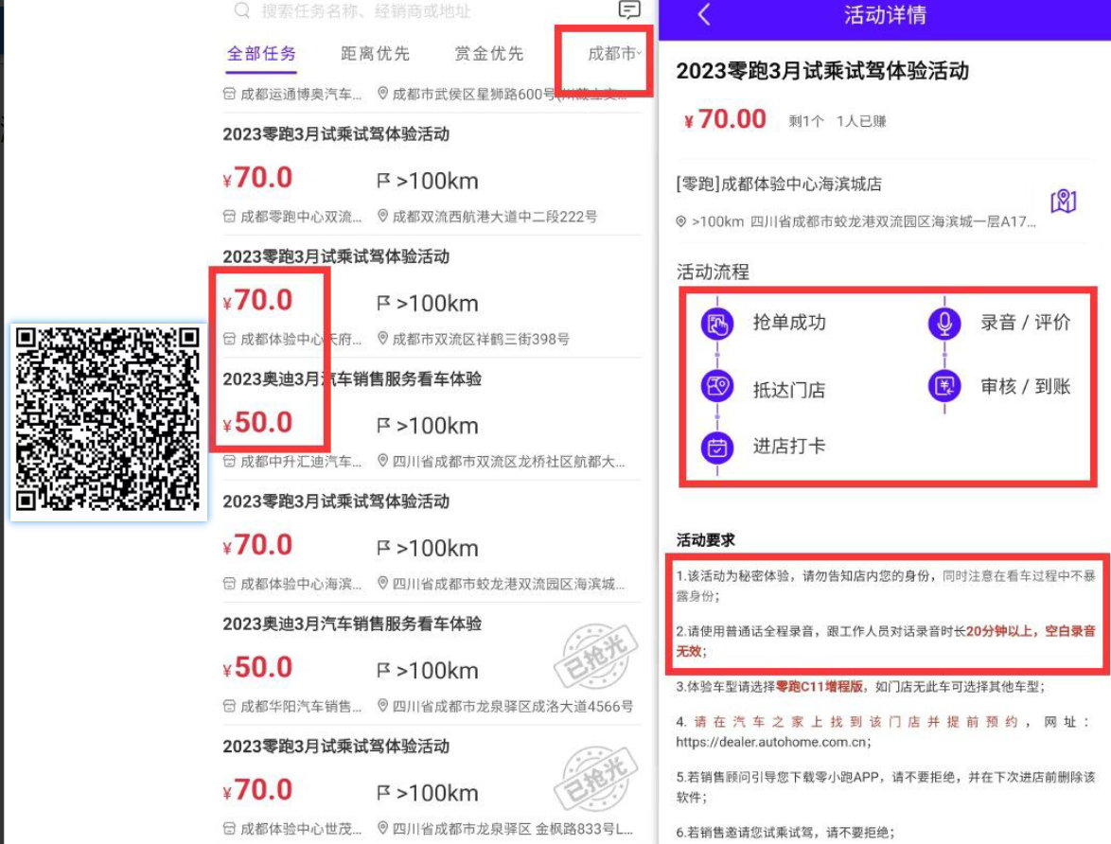Click the 活动详情 header title

[x=885, y=15]
